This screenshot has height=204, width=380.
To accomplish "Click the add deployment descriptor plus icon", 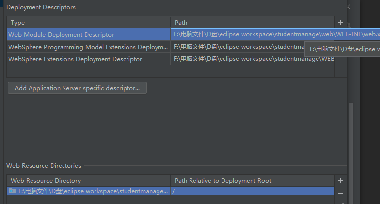I will pos(340,23).
